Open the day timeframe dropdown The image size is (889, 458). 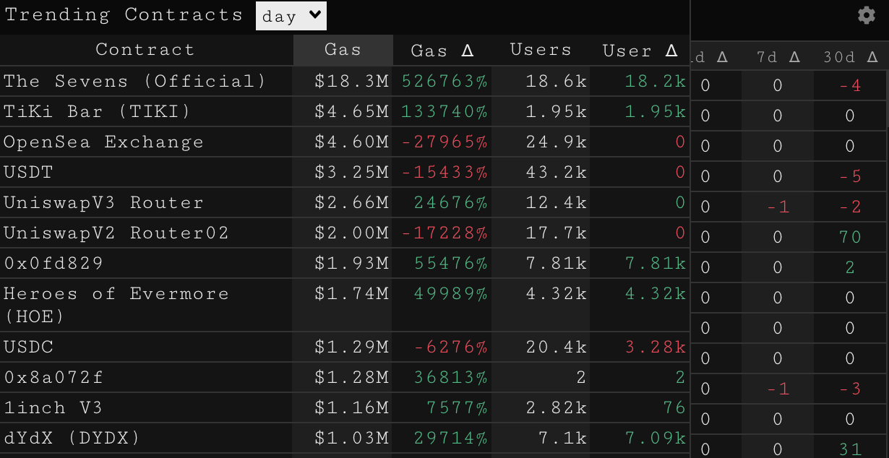(291, 16)
